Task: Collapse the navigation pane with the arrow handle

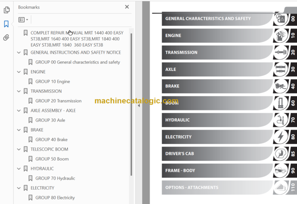Action: [139, 106]
